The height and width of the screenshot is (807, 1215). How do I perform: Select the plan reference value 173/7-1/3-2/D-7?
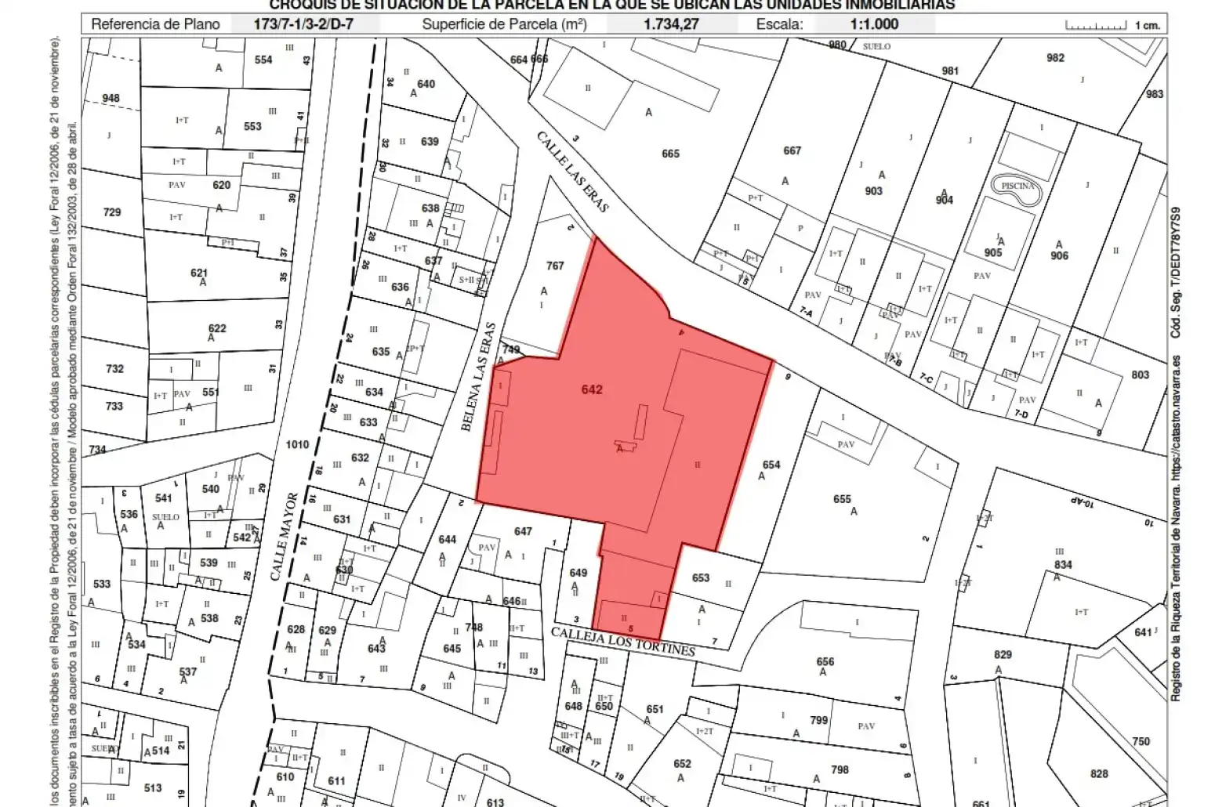coord(303,24)
